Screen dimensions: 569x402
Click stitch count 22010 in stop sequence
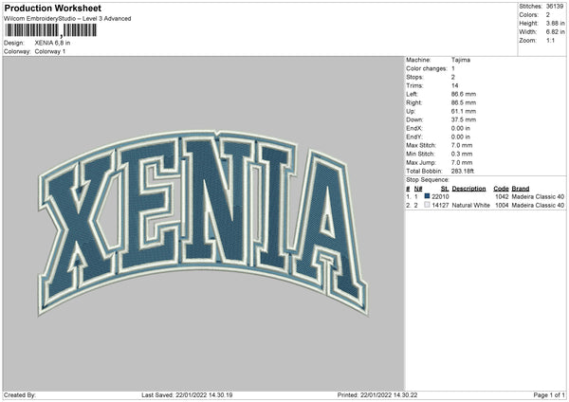[440, 197]
